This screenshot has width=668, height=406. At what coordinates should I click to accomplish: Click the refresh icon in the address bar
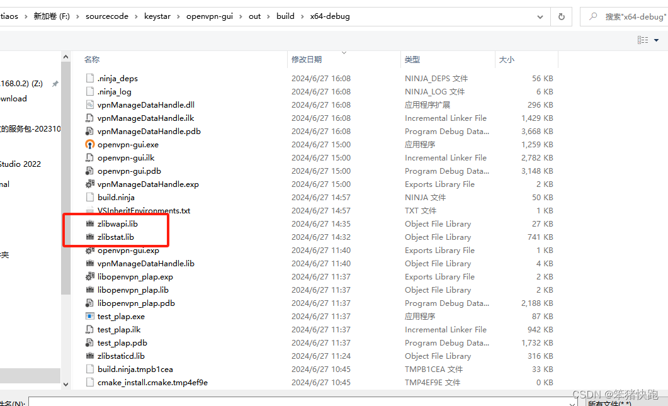pos(560,16)
